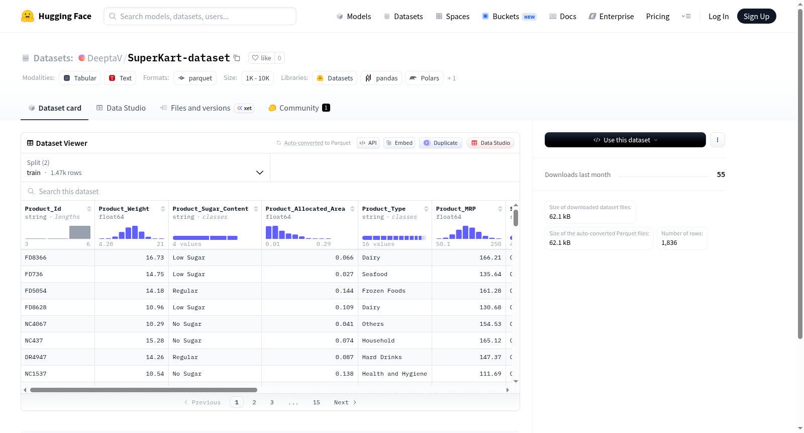This screenshot has height=433, width=804.
Task: Click the Next page button
Action: click(x=345, y=402)
